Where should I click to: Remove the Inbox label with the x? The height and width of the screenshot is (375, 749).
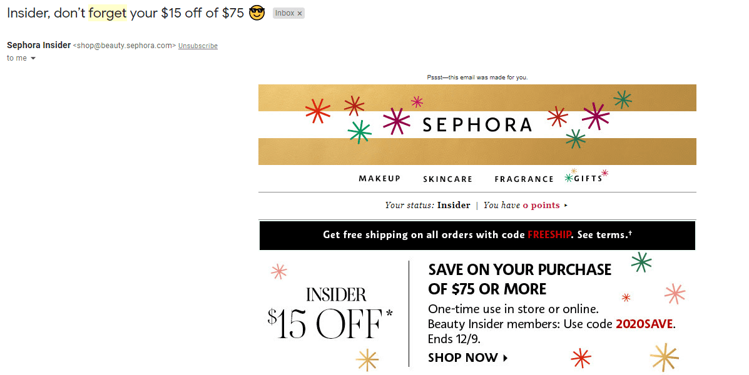pos(300,13)
